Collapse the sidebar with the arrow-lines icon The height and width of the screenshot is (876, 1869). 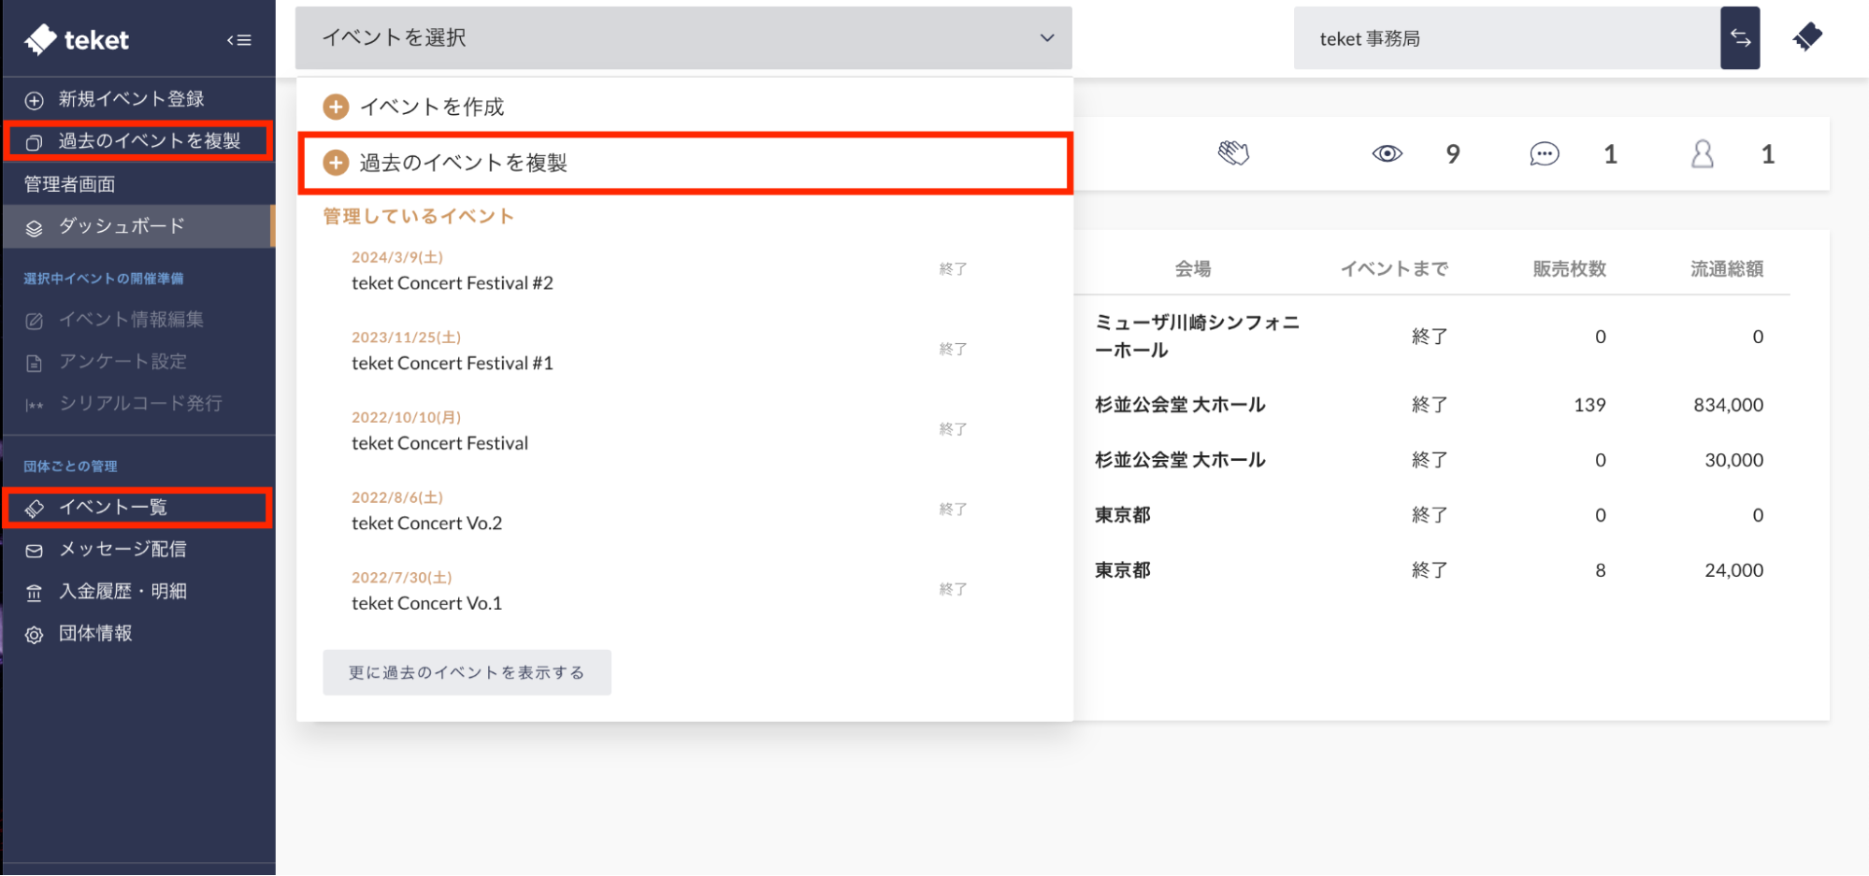239,40
